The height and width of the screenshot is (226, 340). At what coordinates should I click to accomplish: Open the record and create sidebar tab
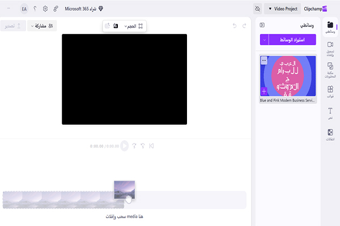[330, 49]
